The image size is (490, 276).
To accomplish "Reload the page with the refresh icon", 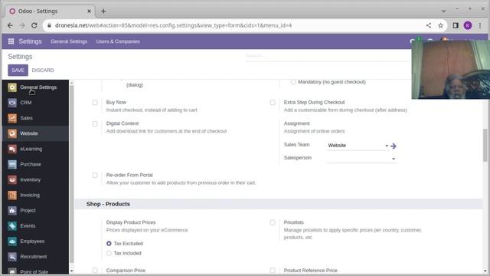I will pyautogui.click(x=34, y=25).
